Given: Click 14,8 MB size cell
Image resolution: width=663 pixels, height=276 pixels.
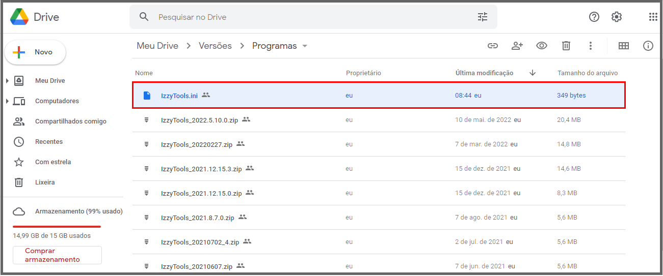Looking at the screenshot, I should click(569, 144).
